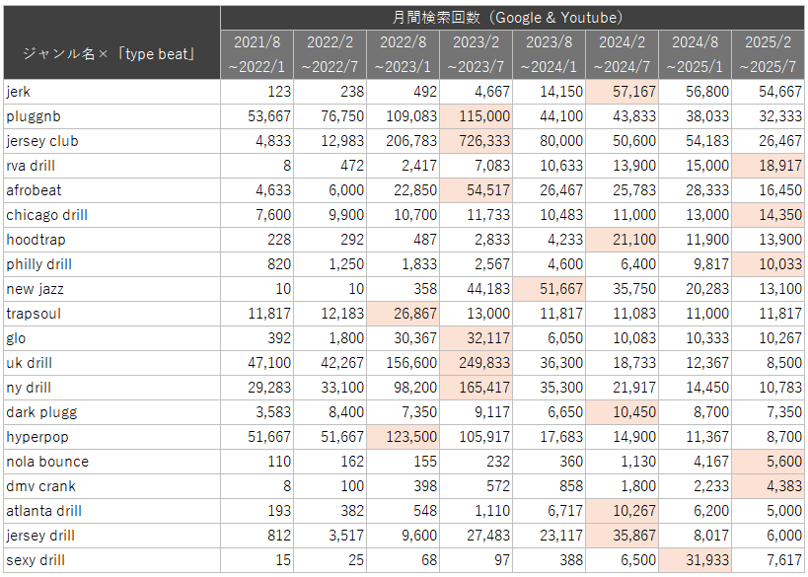Click value 156,600 in uk drill row
The image size is (808, 577).
point(403,363)
